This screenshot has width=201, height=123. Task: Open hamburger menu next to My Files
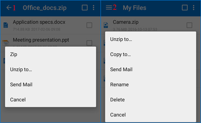pos(109,7)
